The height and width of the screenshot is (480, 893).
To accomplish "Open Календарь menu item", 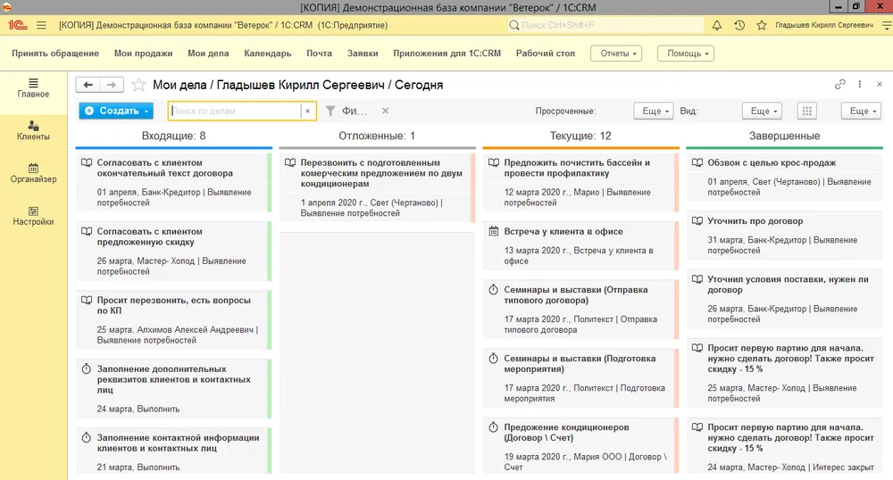I will 268,54.
